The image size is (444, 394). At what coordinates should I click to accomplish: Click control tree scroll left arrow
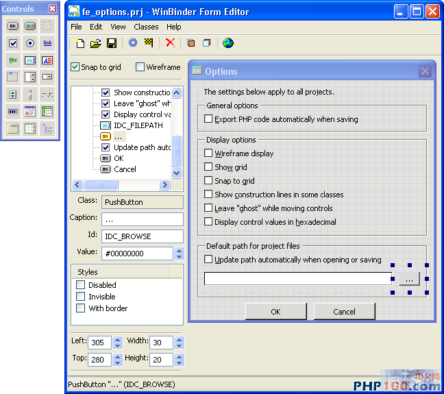point(77,185)
